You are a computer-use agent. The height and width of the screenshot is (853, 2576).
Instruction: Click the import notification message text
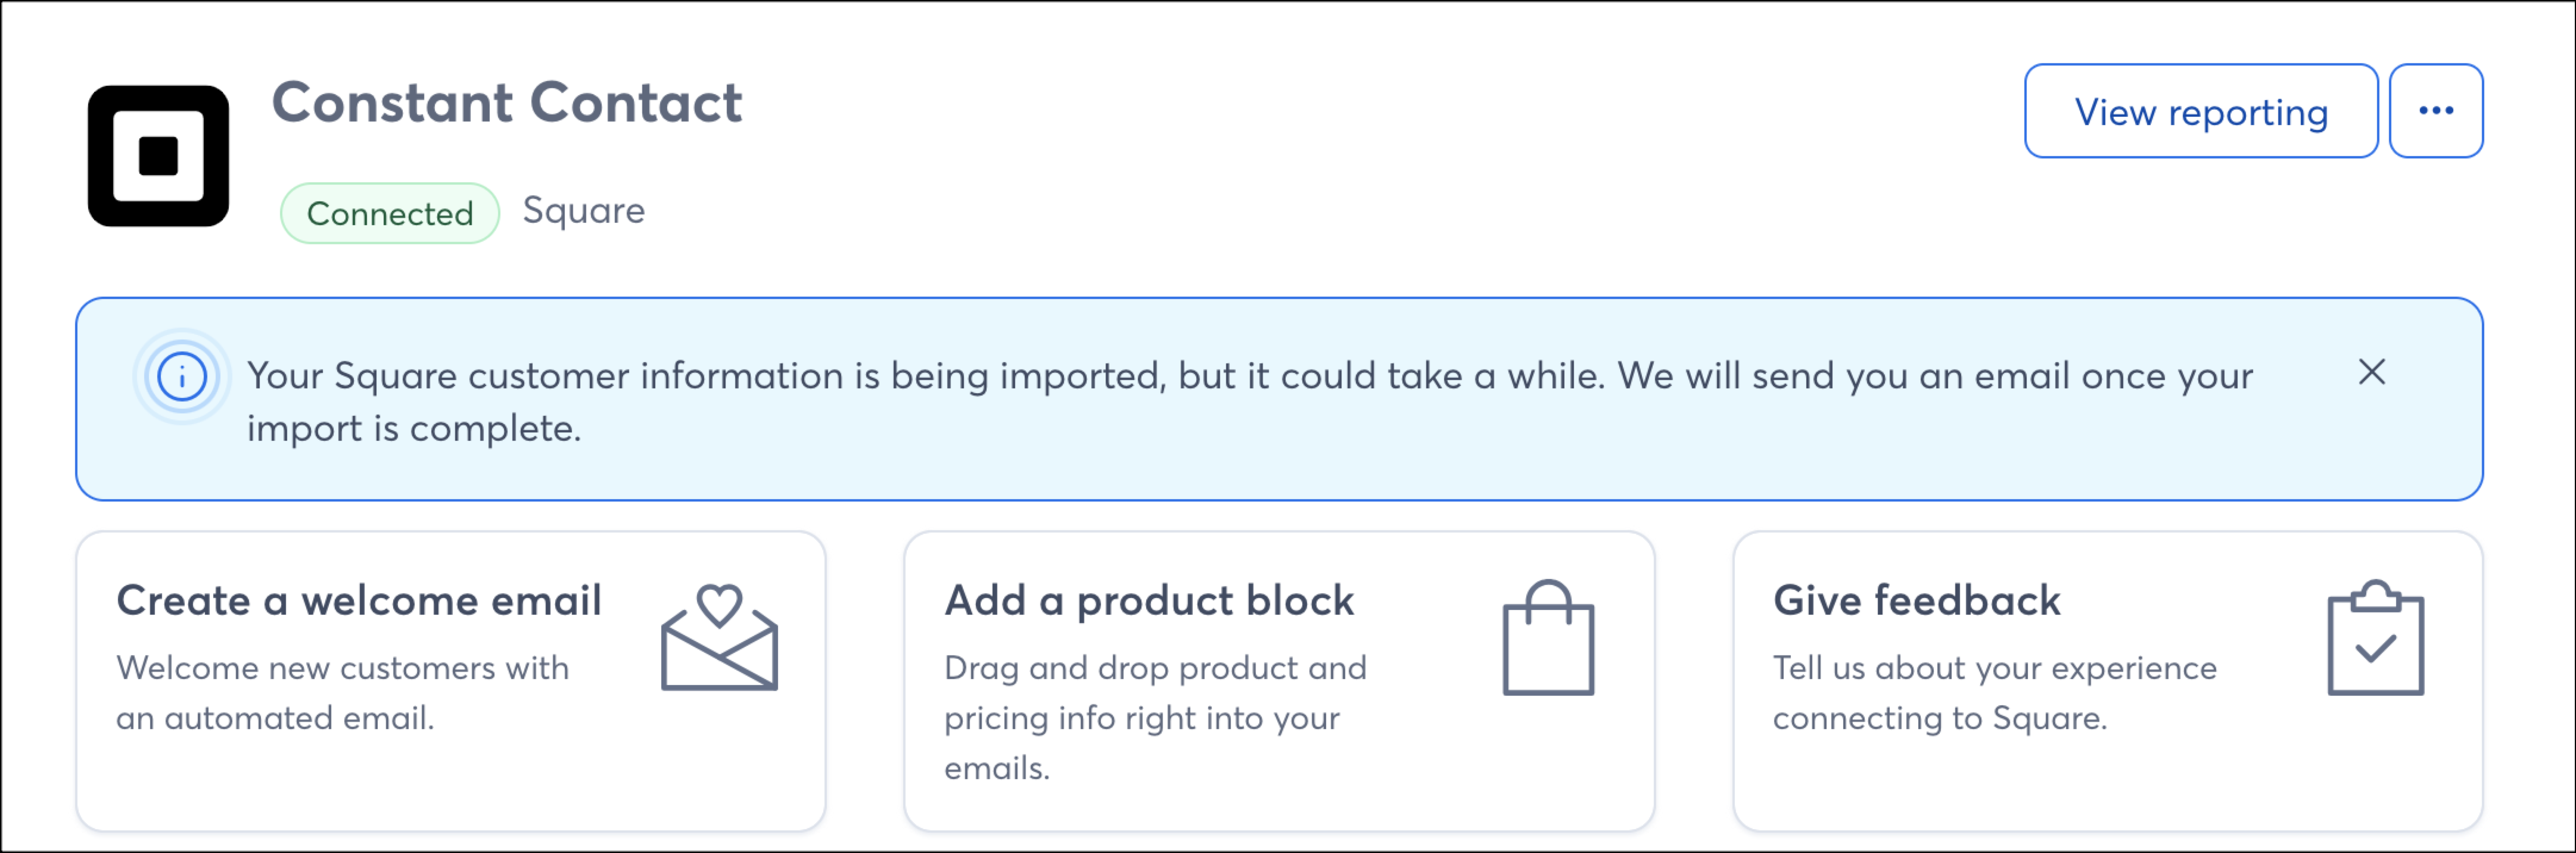click(1250, 402)
